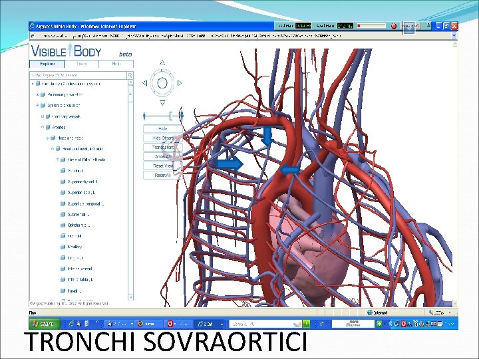Click the zoom slider track left portion

tap(157, 116)
